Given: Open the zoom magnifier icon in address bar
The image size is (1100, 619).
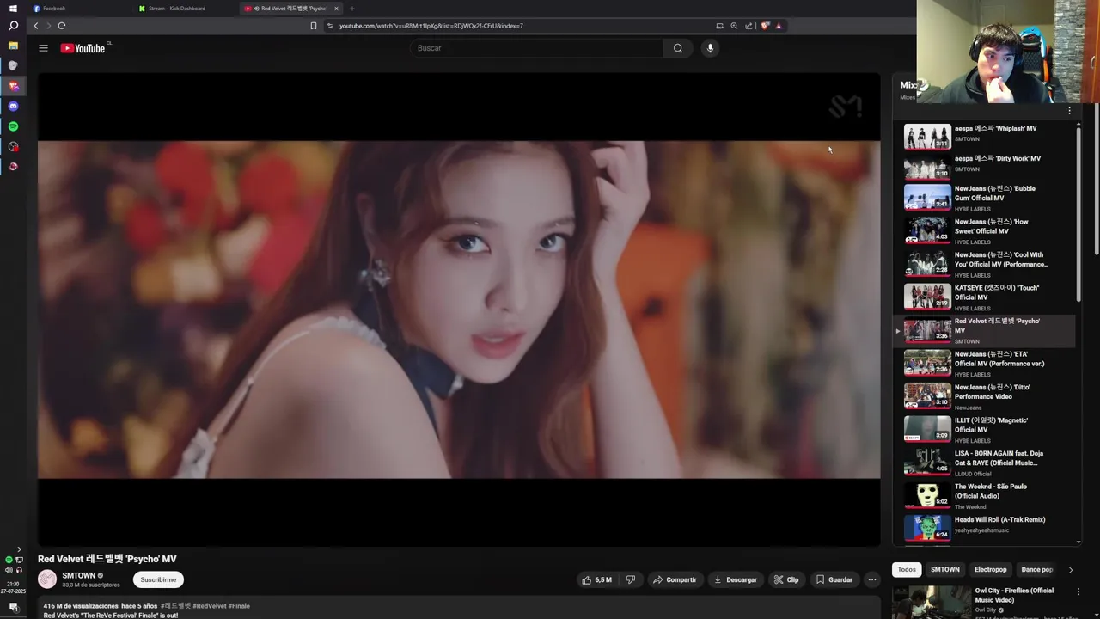Looking at the screenshot, I should point(734,26).
